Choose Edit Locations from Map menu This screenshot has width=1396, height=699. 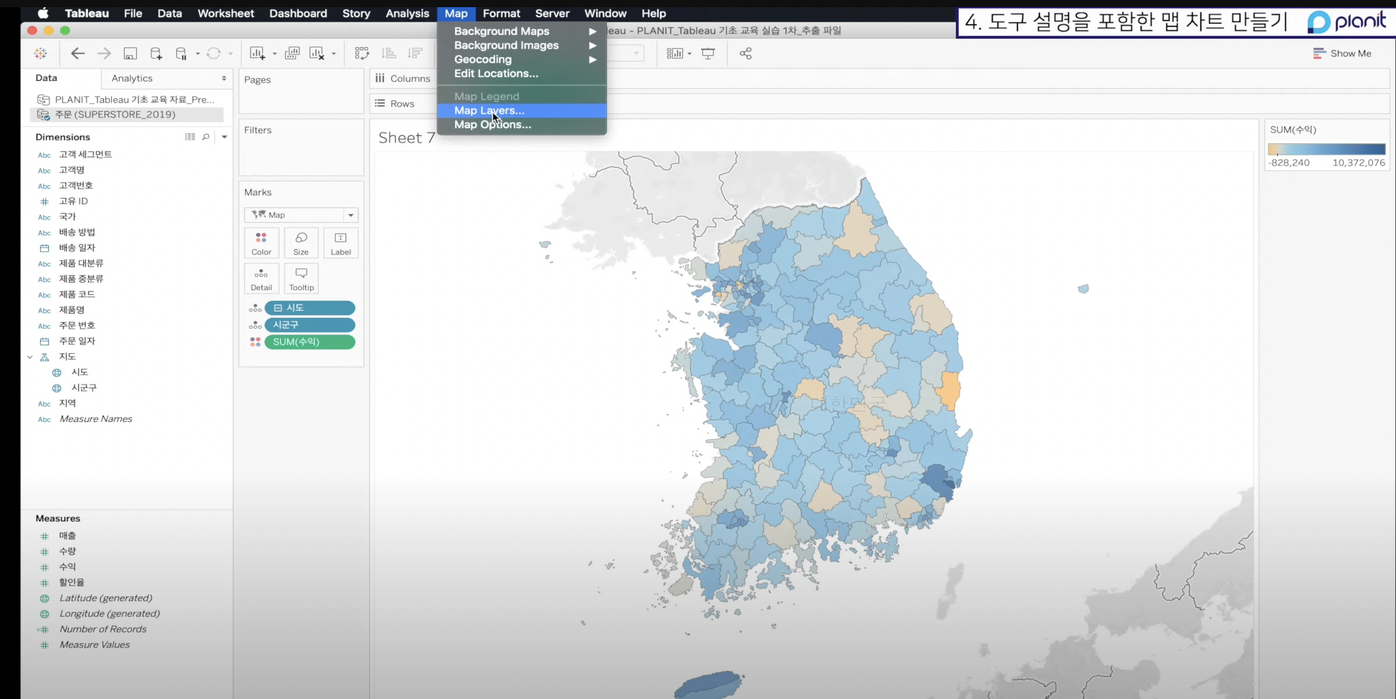click(x=522, y=74)
